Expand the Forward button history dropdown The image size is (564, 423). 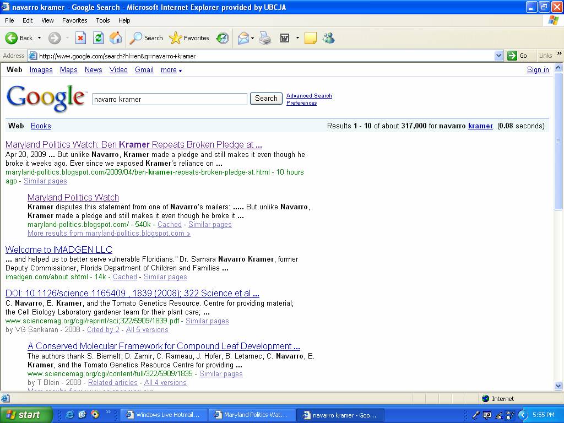coord(67,38)
